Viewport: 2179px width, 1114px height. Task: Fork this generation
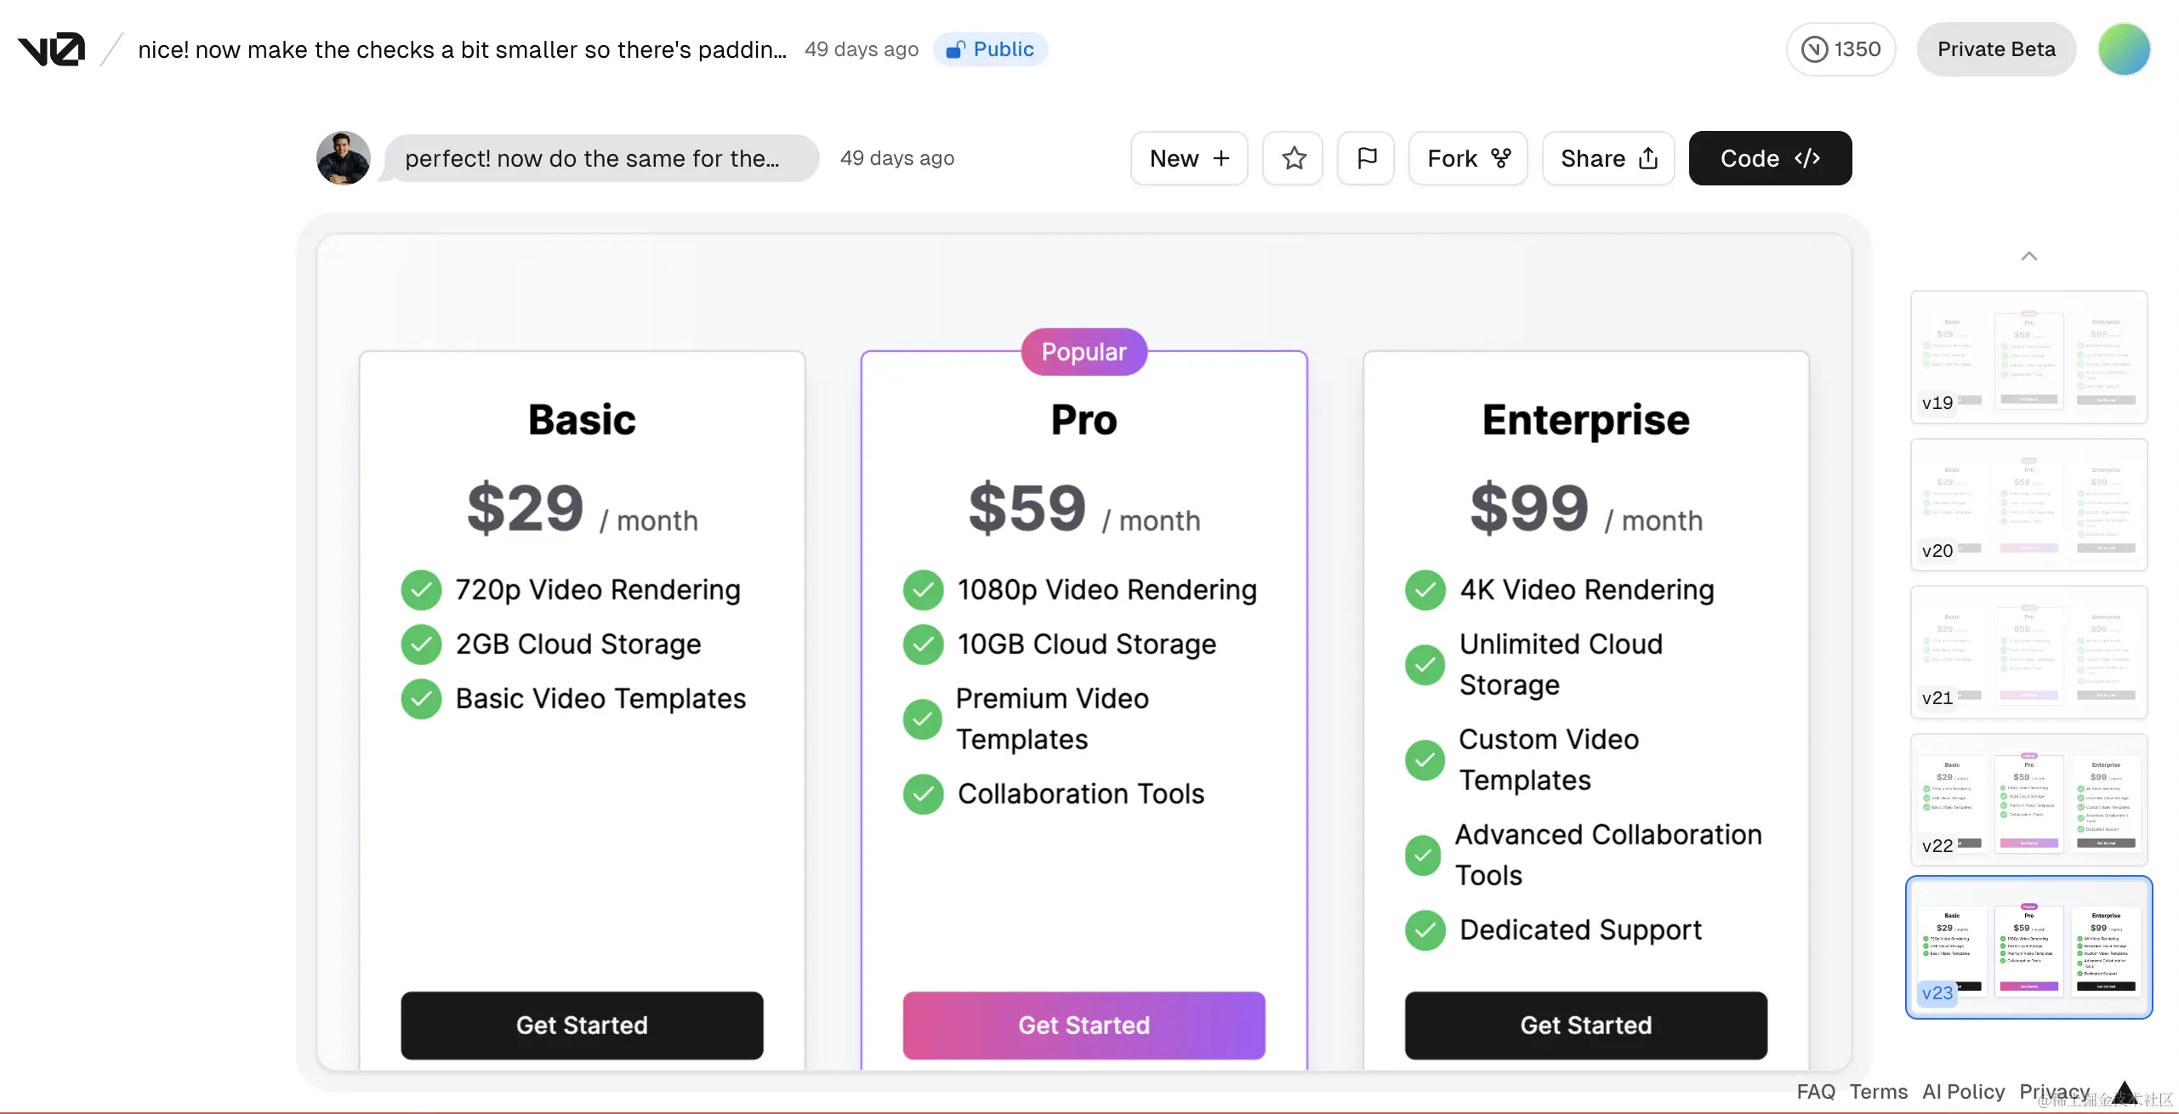point(1468,158)
